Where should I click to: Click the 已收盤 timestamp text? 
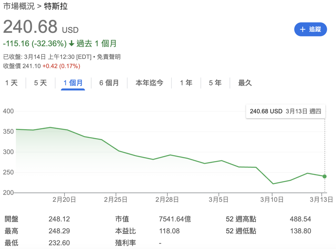47,57
